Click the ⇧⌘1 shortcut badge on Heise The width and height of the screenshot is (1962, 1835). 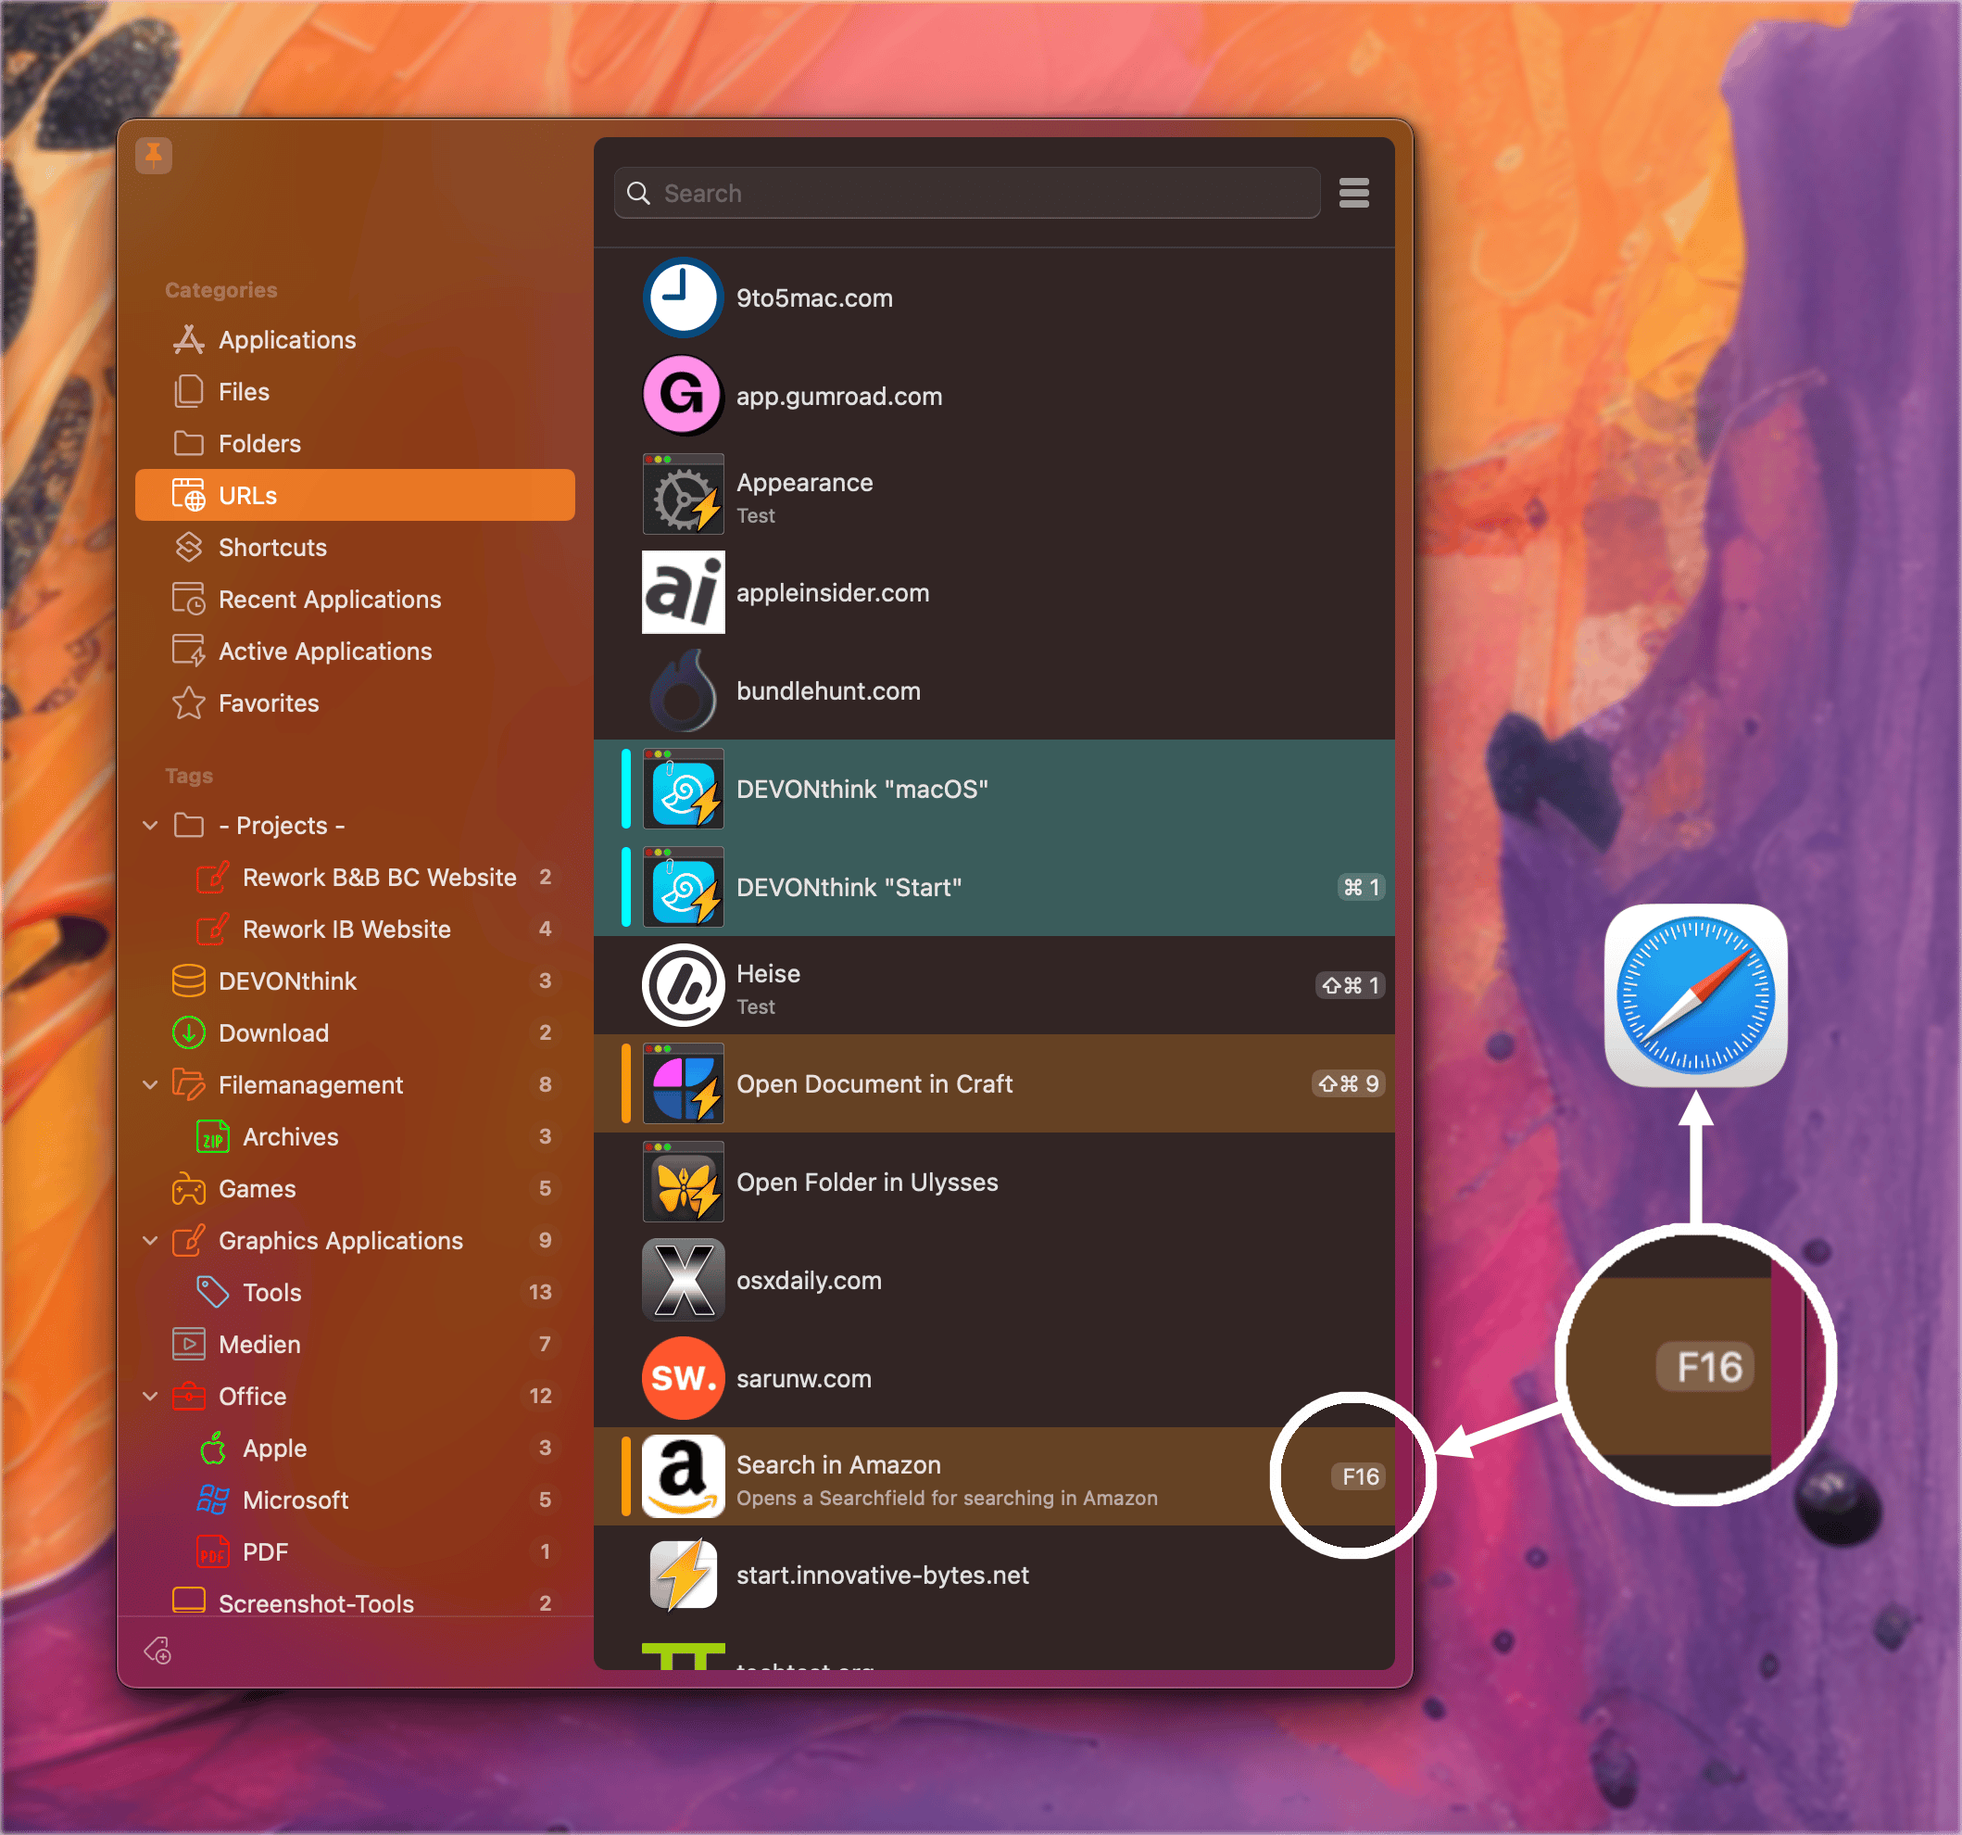(1350, 984)
